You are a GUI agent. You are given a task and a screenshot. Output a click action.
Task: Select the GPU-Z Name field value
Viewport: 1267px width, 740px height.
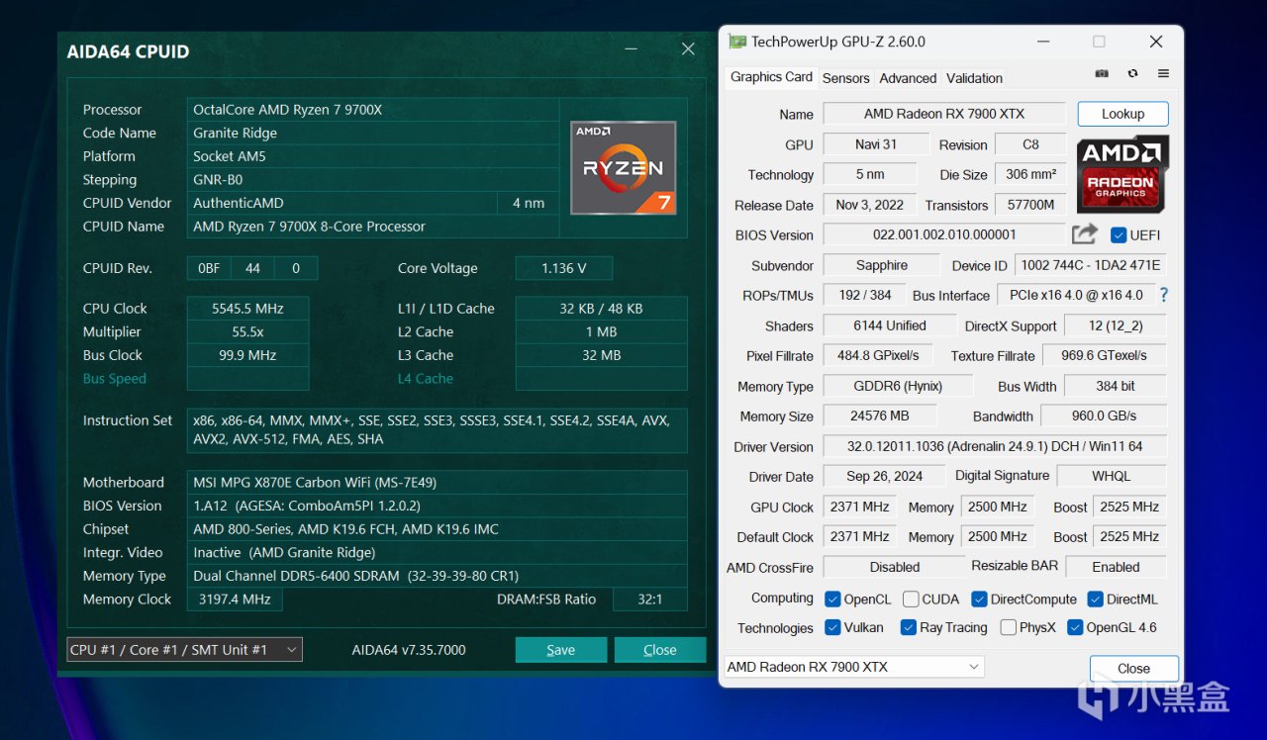coord(944,114)
